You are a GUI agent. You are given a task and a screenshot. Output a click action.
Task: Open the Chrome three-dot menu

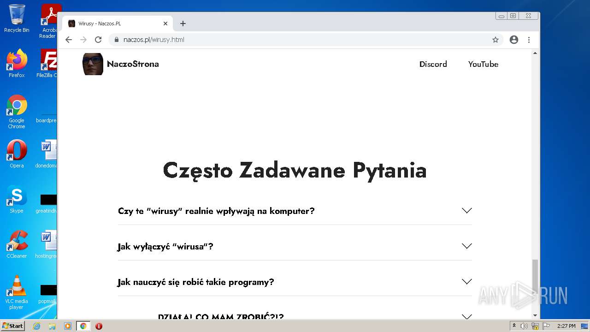(529, 40)
